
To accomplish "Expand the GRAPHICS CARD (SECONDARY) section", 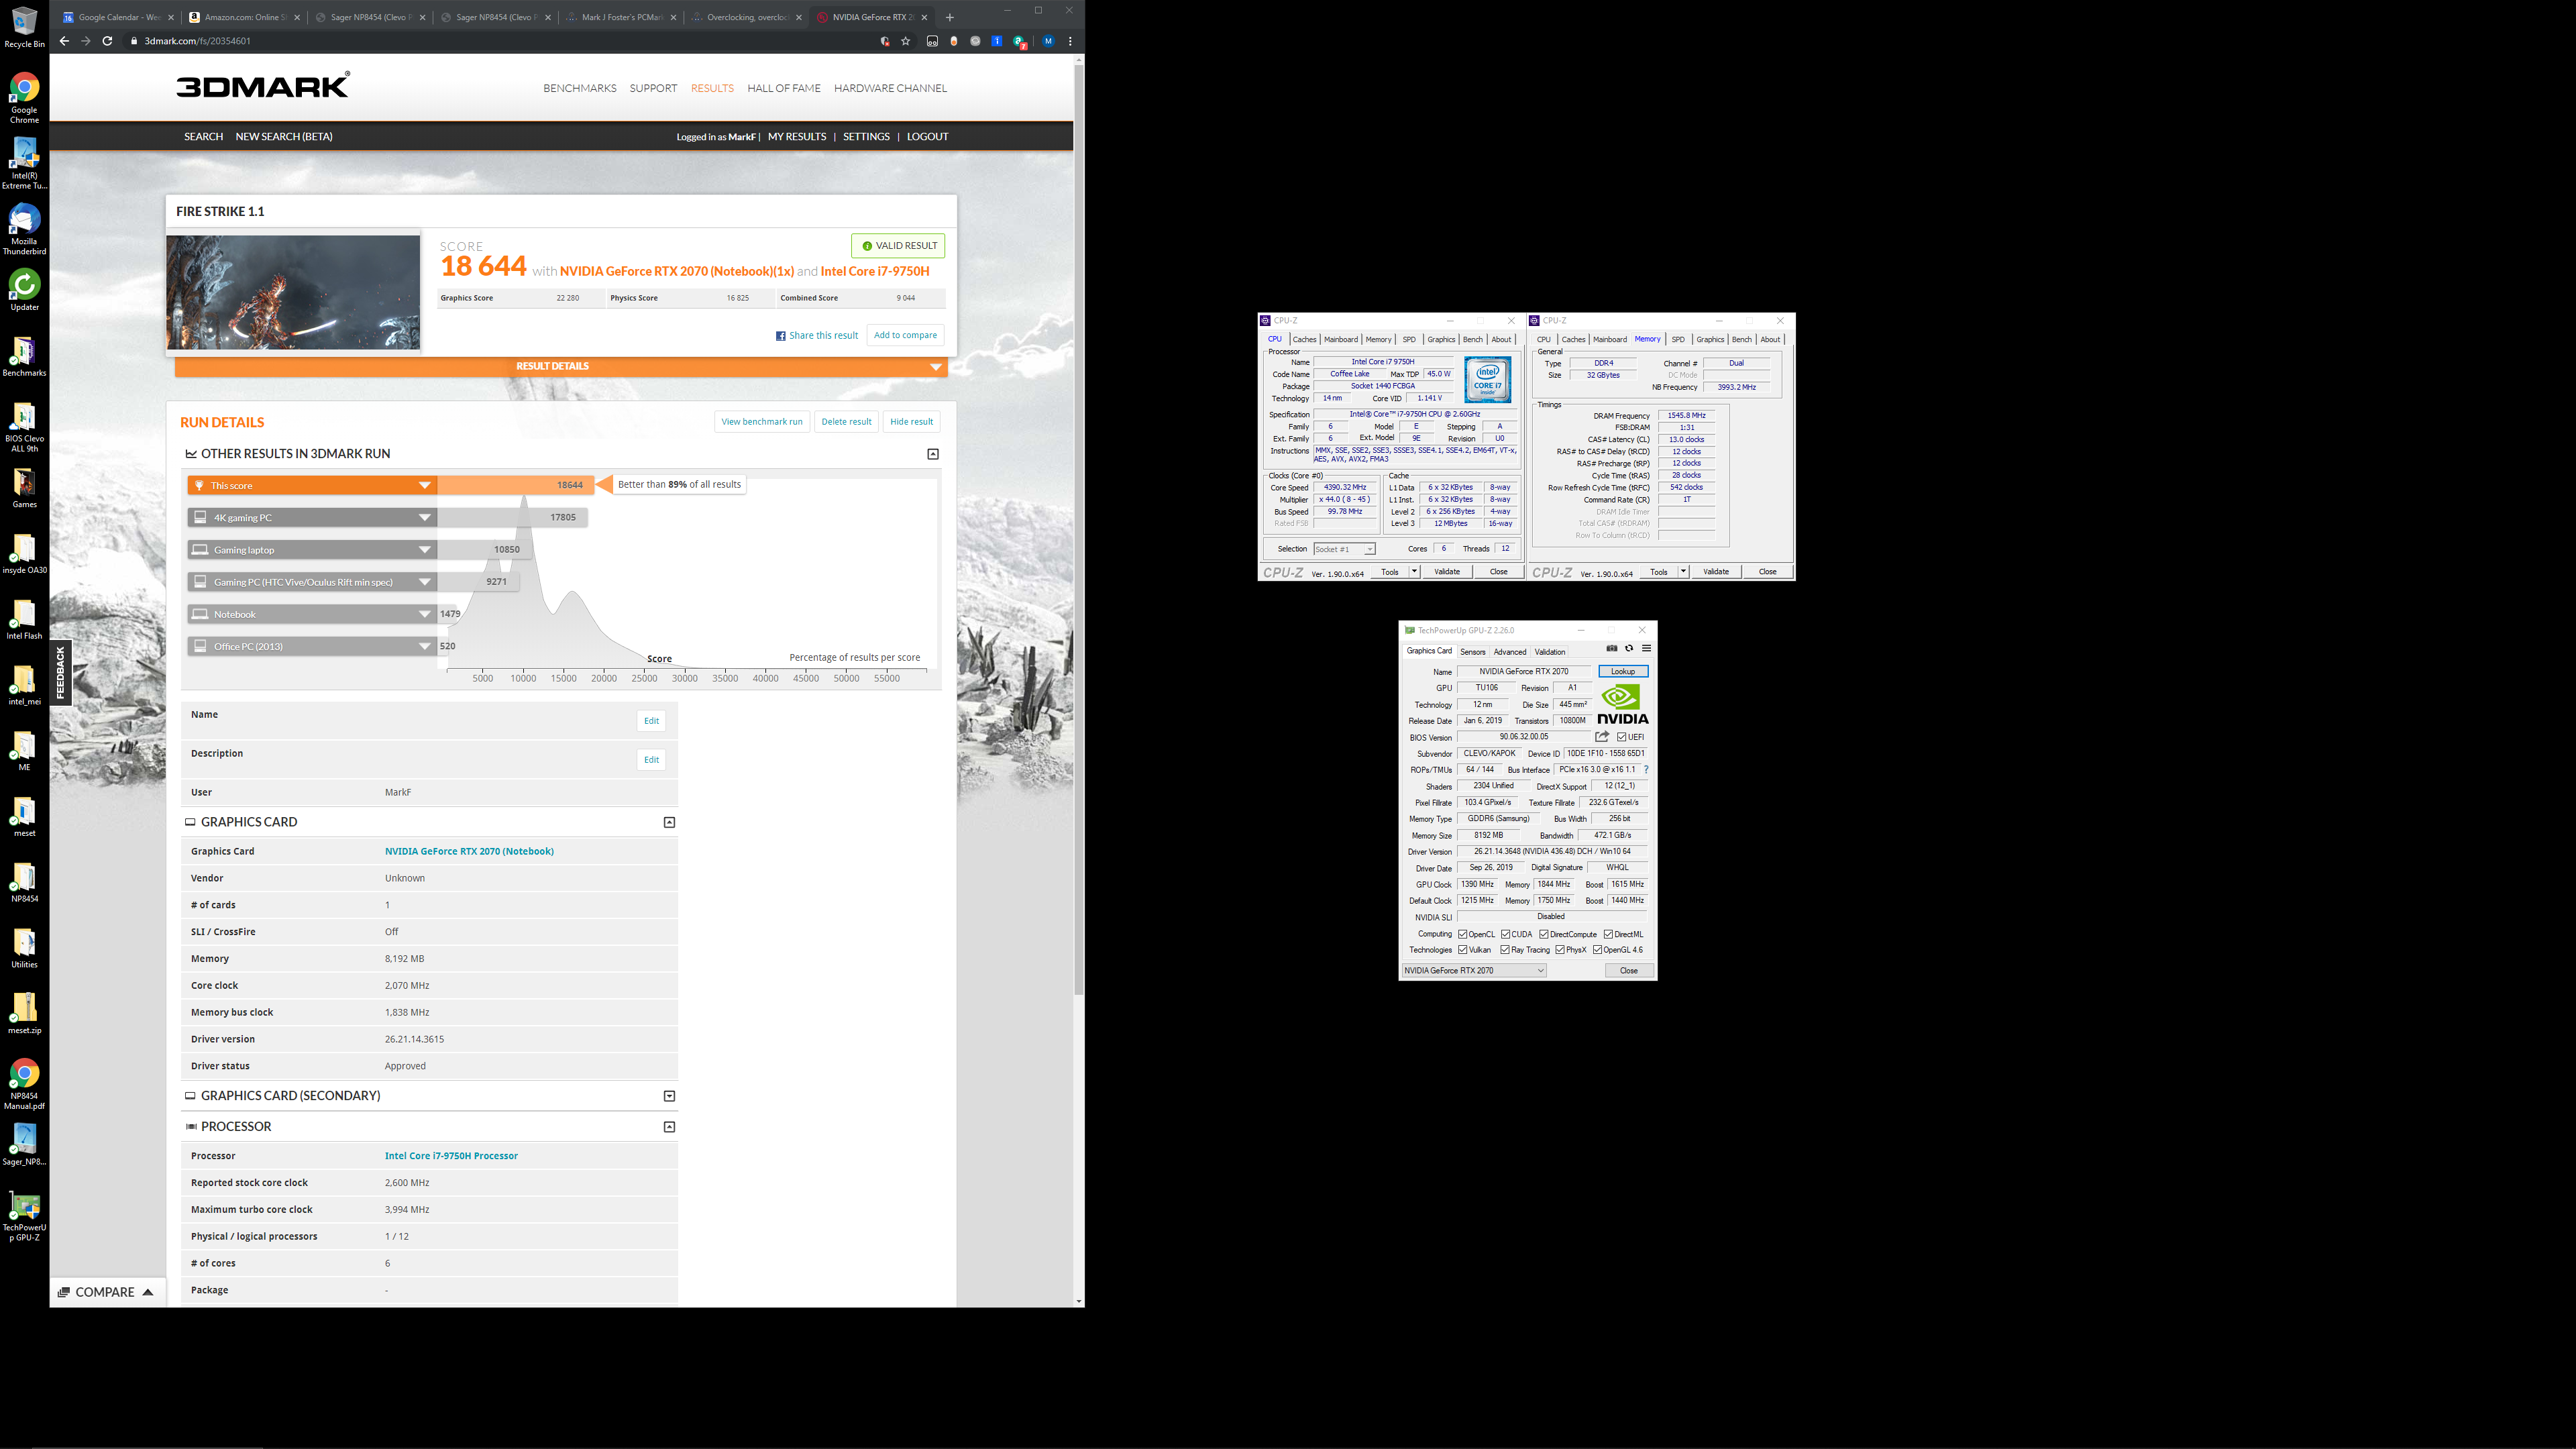I will tap(669, 1096).
